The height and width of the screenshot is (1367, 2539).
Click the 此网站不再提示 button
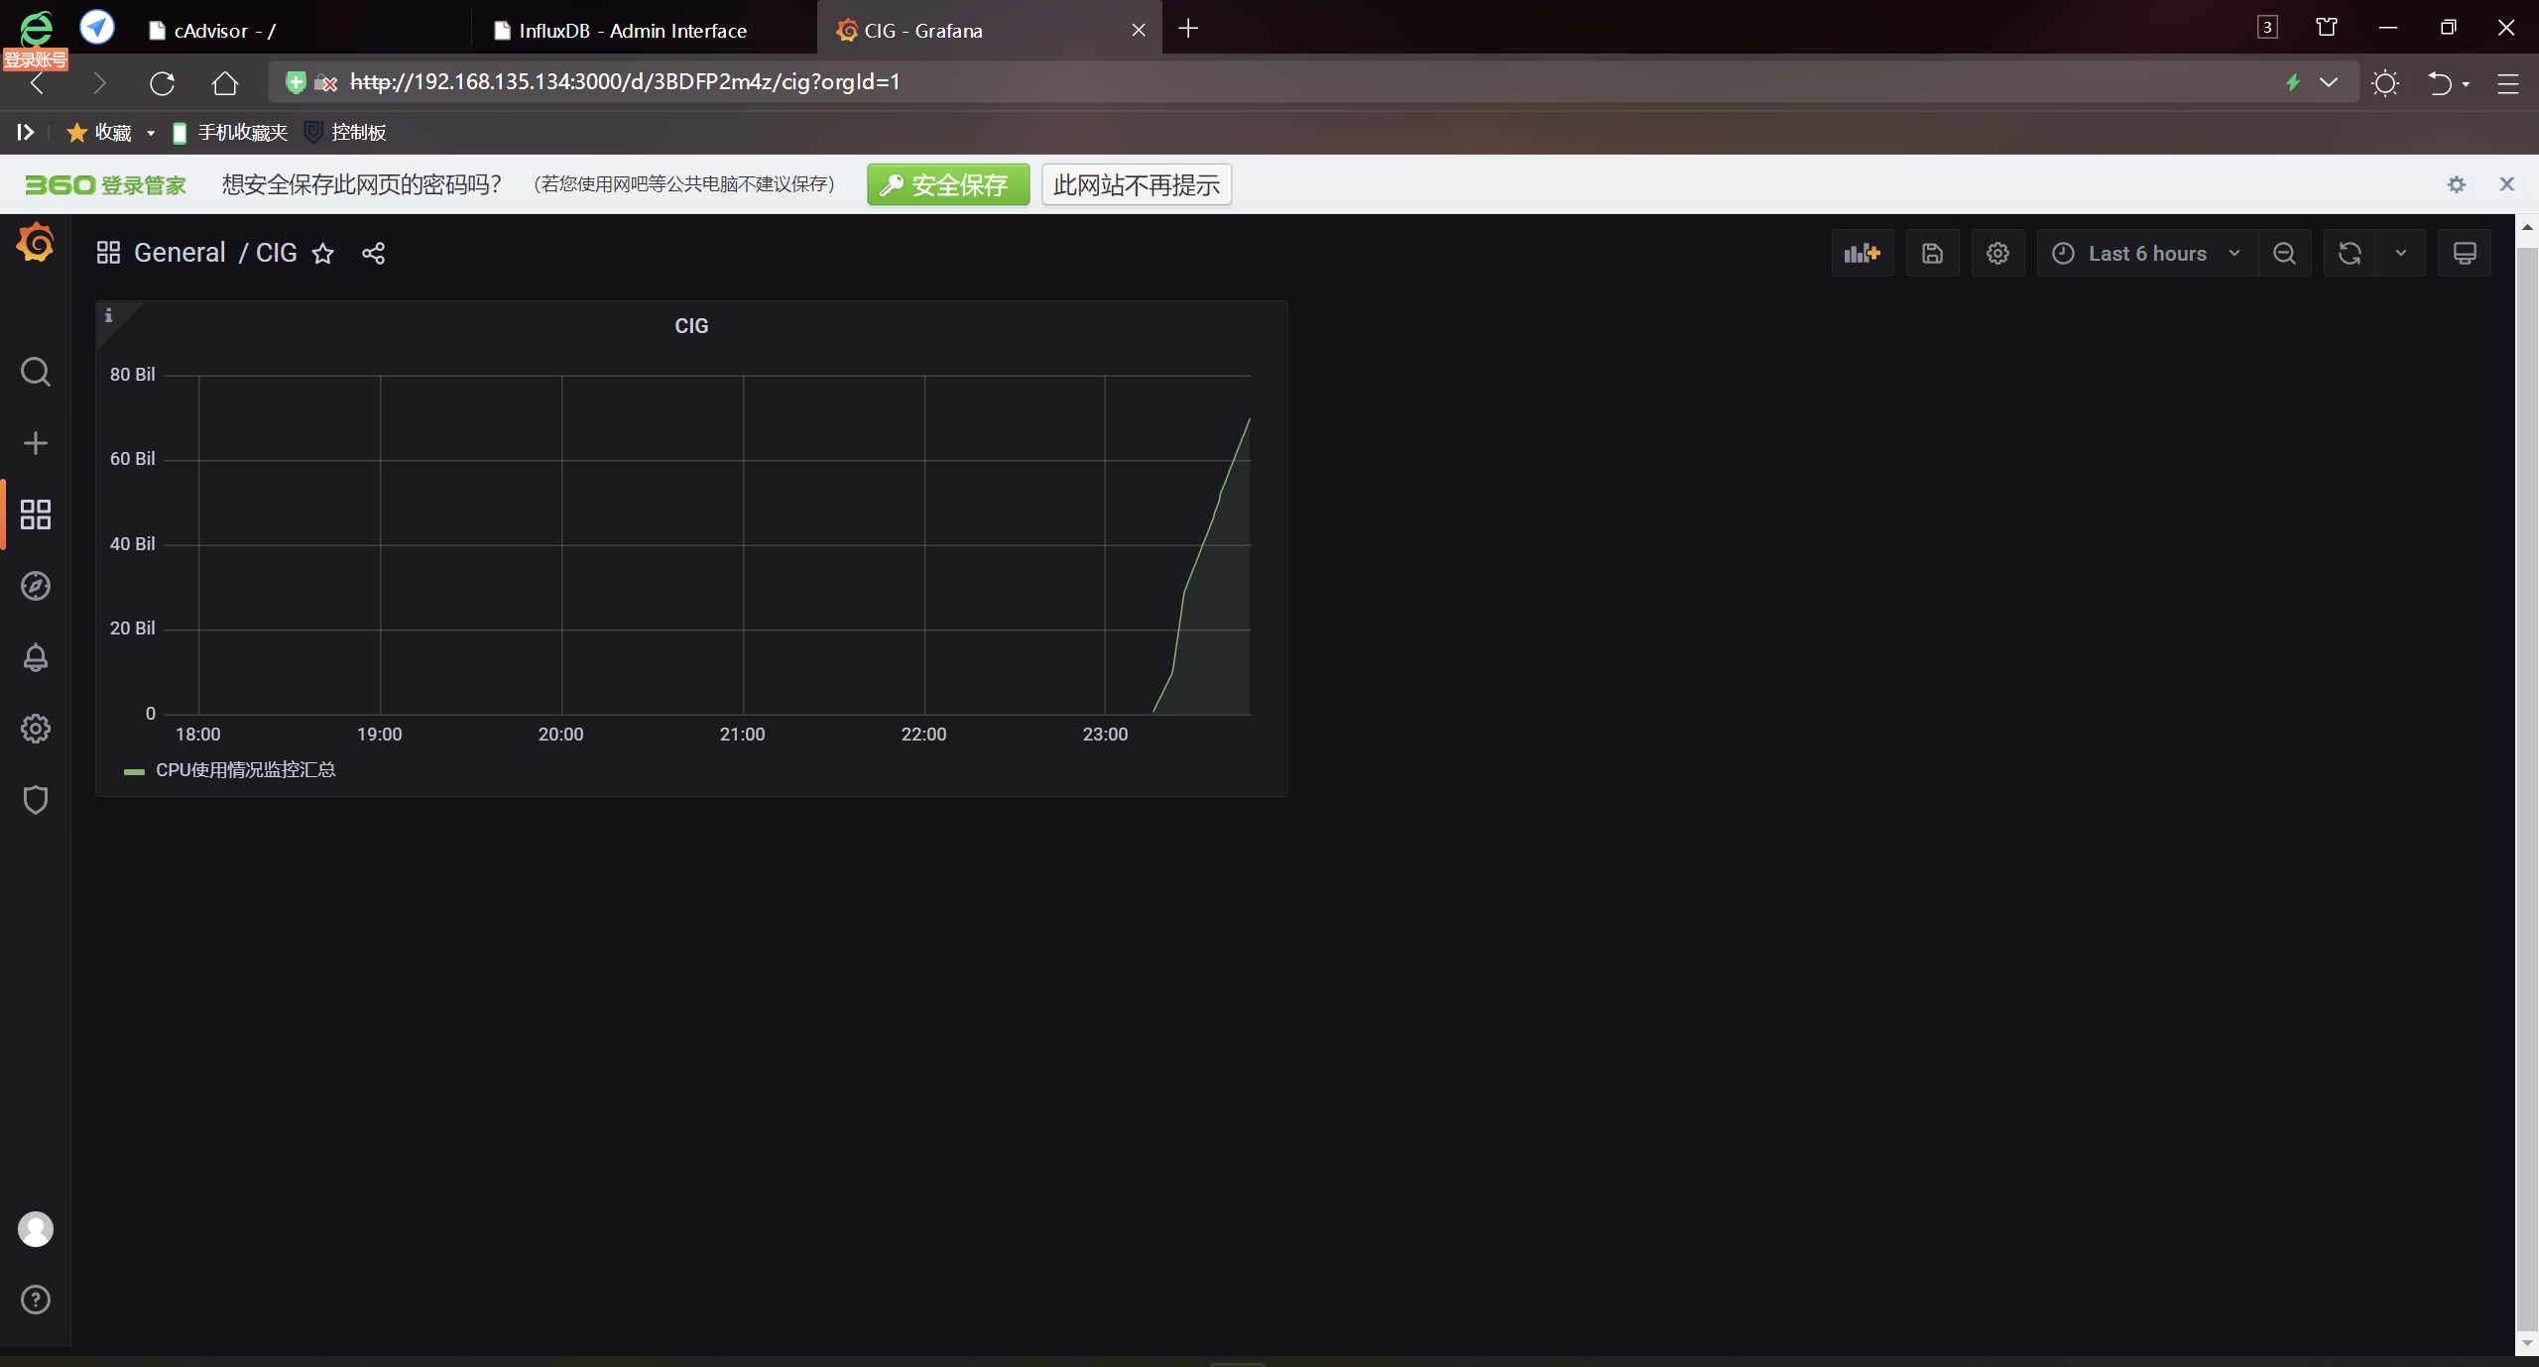click(x=1136, y=185)
